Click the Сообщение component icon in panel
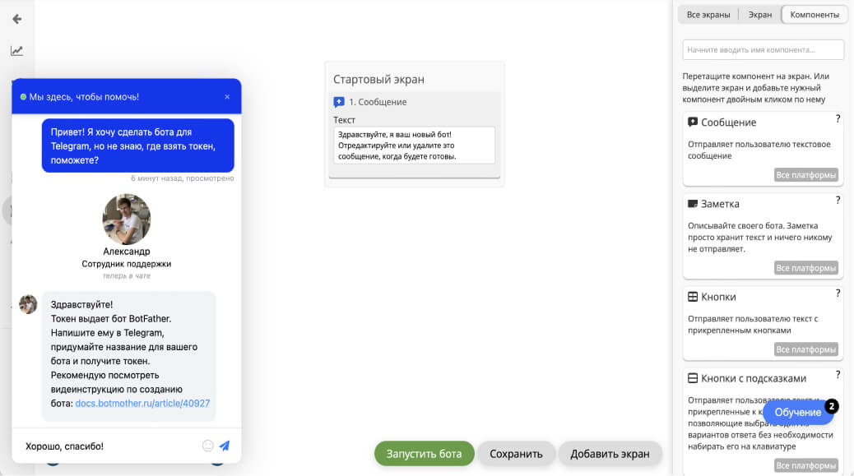The height and width of the screenshot is (476, 854). coord(693,122)
